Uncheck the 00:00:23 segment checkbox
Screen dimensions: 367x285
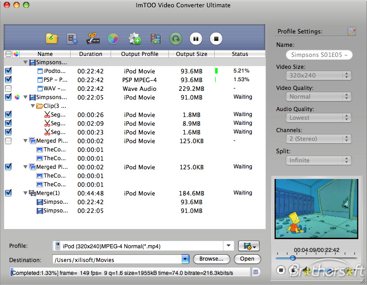[8, 132]
